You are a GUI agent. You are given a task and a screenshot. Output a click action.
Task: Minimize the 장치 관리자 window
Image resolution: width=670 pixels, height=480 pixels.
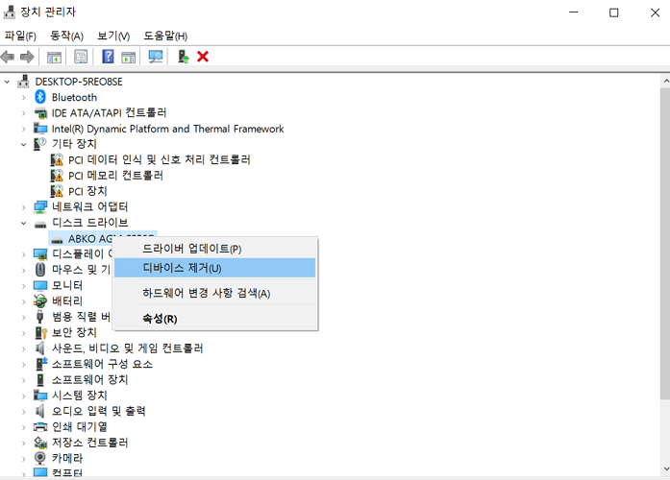574,12
